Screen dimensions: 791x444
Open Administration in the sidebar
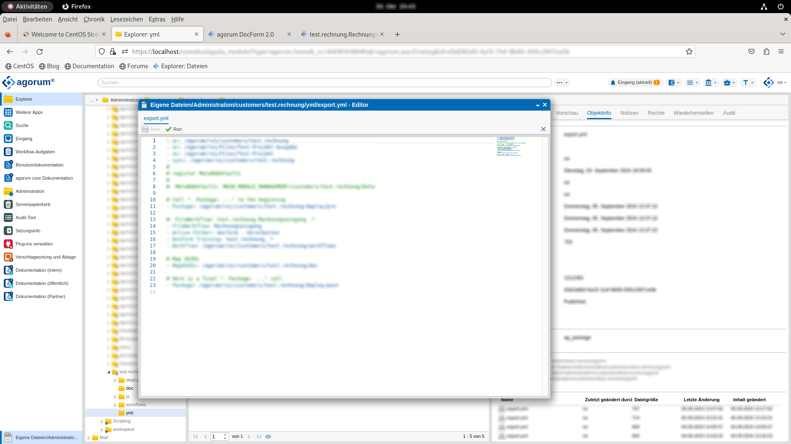(41, 191)
